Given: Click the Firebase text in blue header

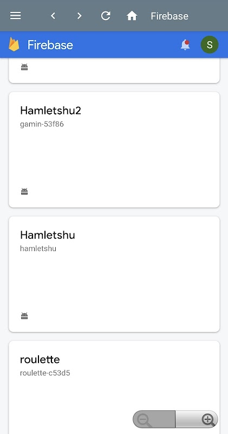Looking at the screenshot, I should tap(50, 45).
